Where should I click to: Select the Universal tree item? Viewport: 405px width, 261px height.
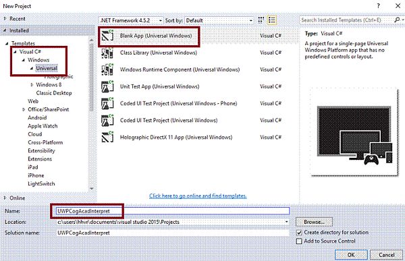pos(47,68)
